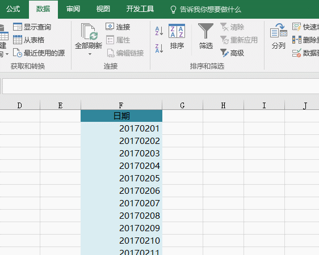Click the 告诉我你想要做什么 search box
The height and width of the screenshot is (255, 319).
click(205, 10)
